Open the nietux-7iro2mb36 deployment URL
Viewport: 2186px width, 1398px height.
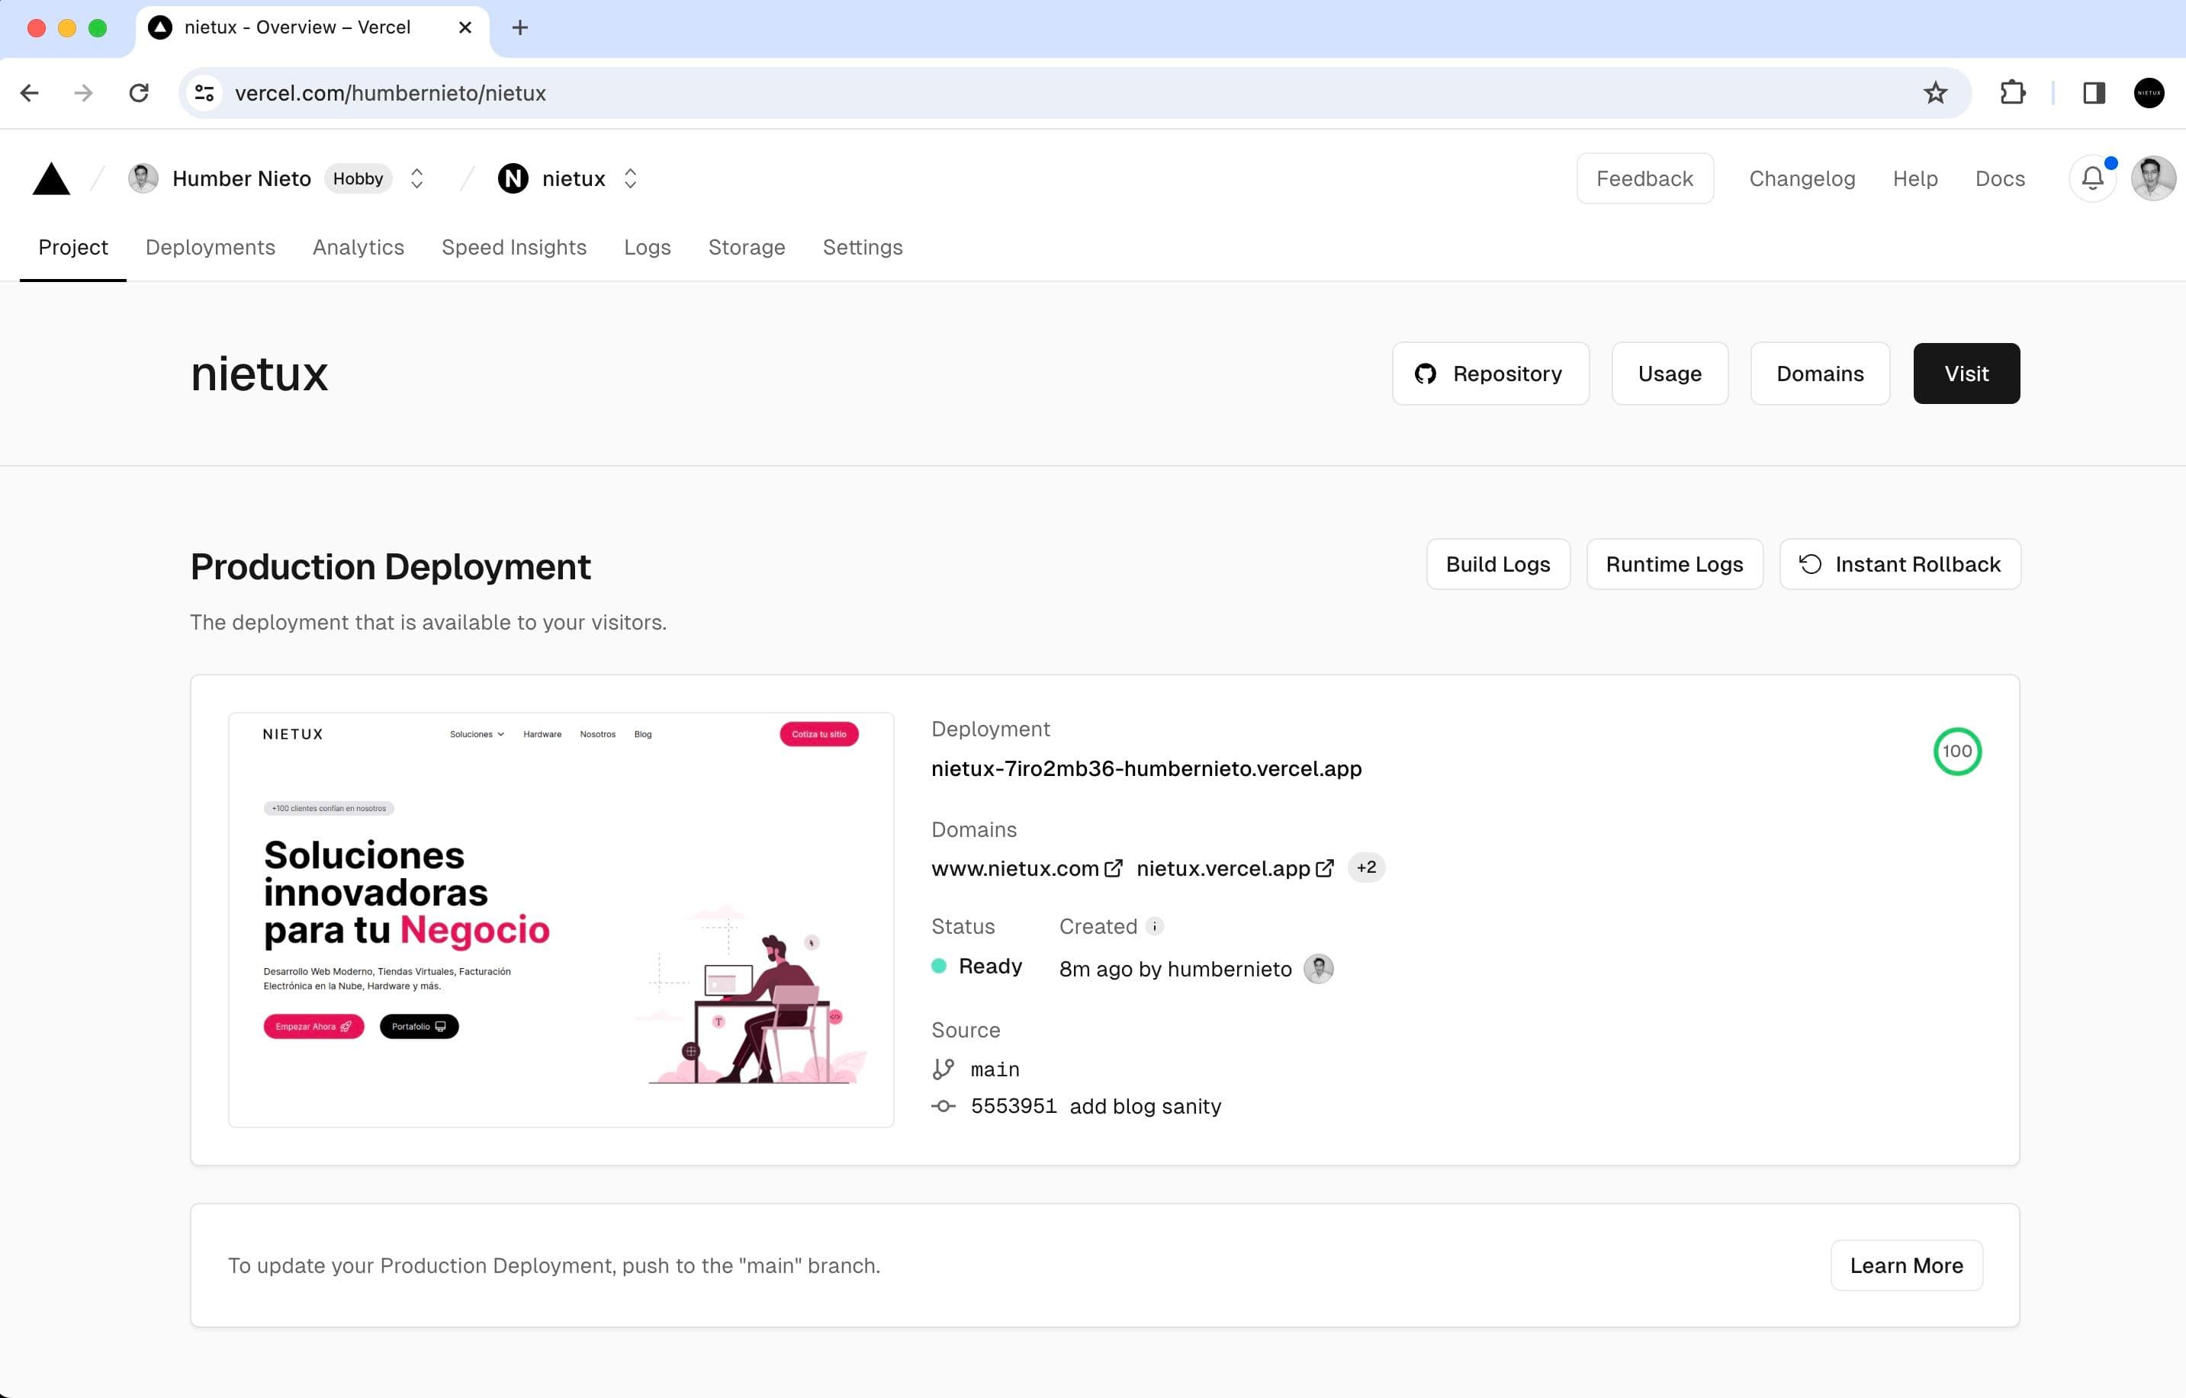(1146, 769)
